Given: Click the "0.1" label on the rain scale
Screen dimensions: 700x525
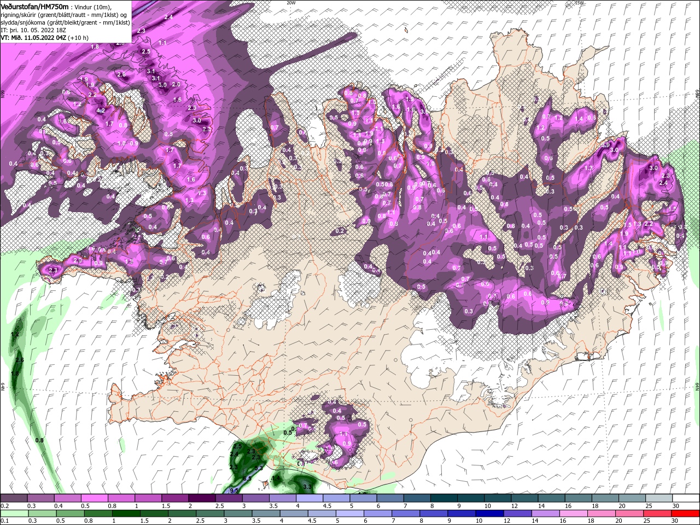Looking at the screenshot, I should [4, 521].
